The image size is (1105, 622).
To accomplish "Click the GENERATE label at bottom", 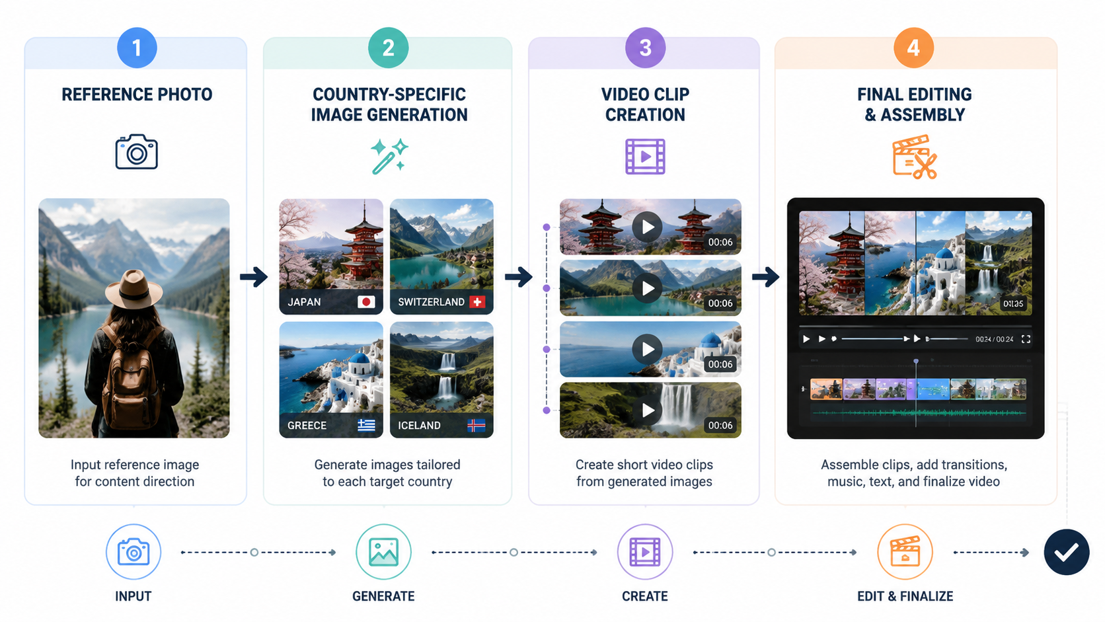I will click(x=383, y=596).
